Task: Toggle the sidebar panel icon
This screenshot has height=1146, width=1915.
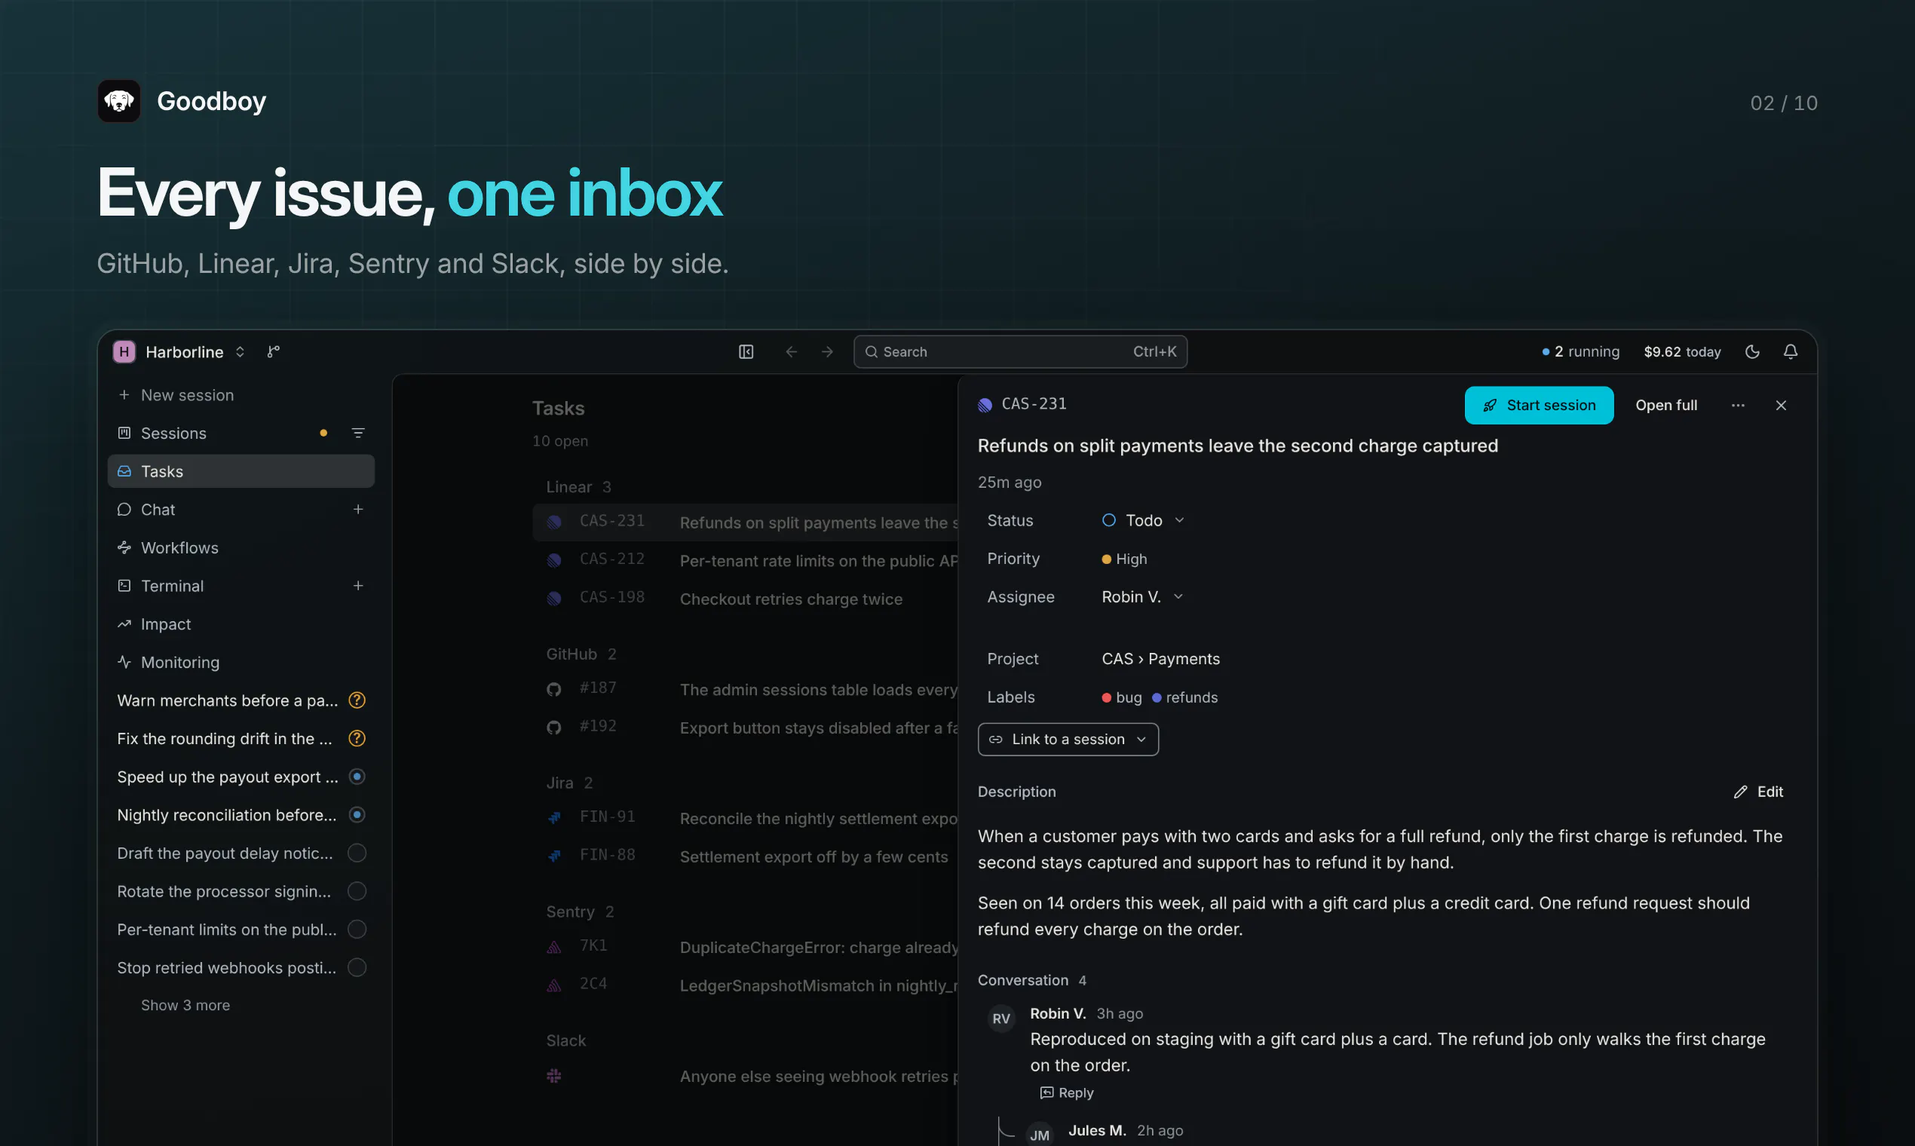Action: pyautogui.click(x=746, y=351)
